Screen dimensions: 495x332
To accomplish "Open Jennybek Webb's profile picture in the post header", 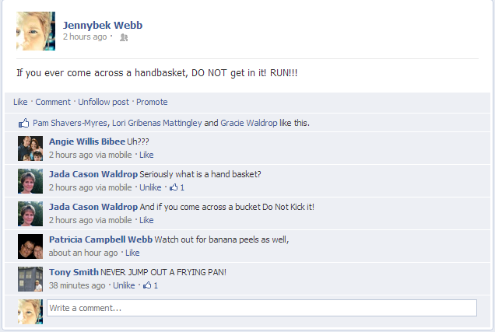I will pyautogui.click(x=36, y=31).
